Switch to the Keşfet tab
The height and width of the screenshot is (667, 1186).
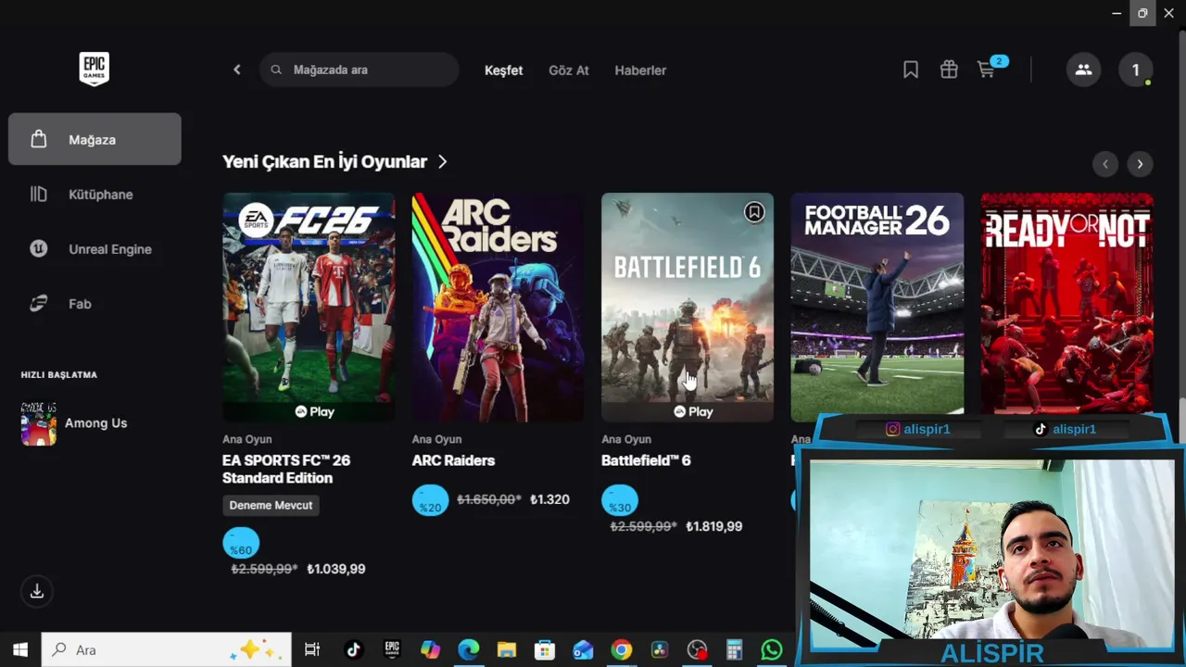click(504, 70)
